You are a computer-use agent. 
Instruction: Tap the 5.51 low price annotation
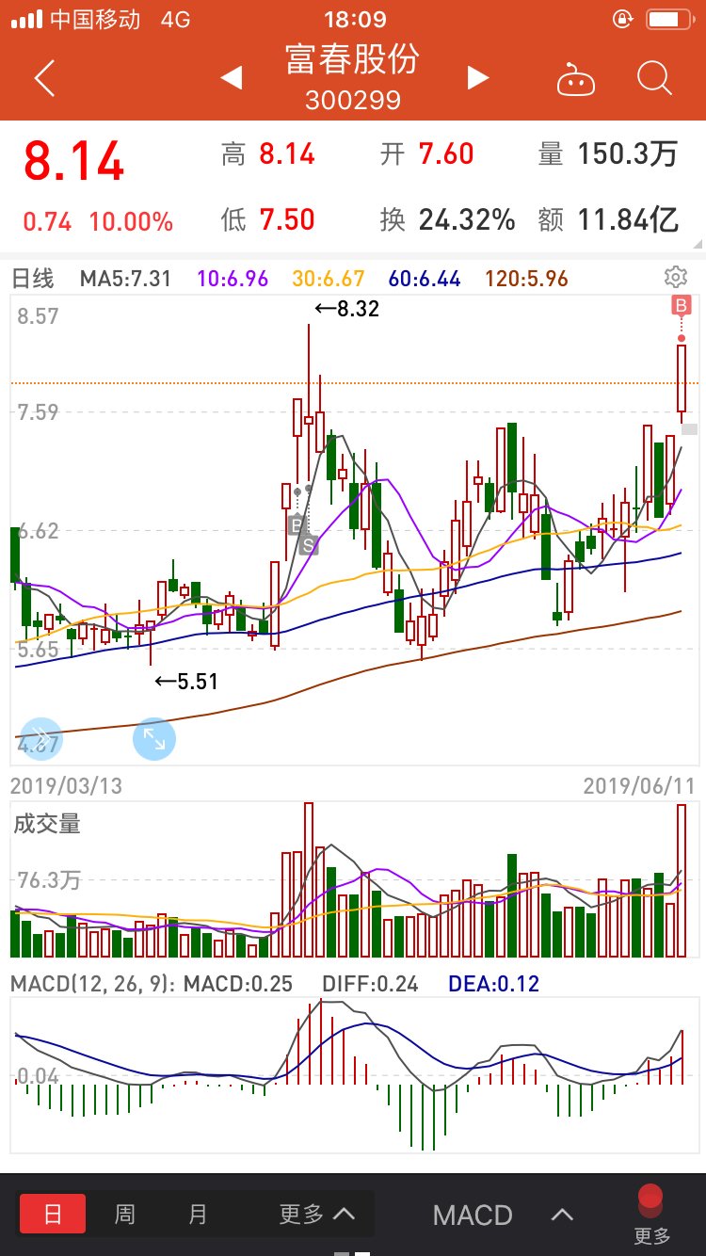click(x=185, y=681)
